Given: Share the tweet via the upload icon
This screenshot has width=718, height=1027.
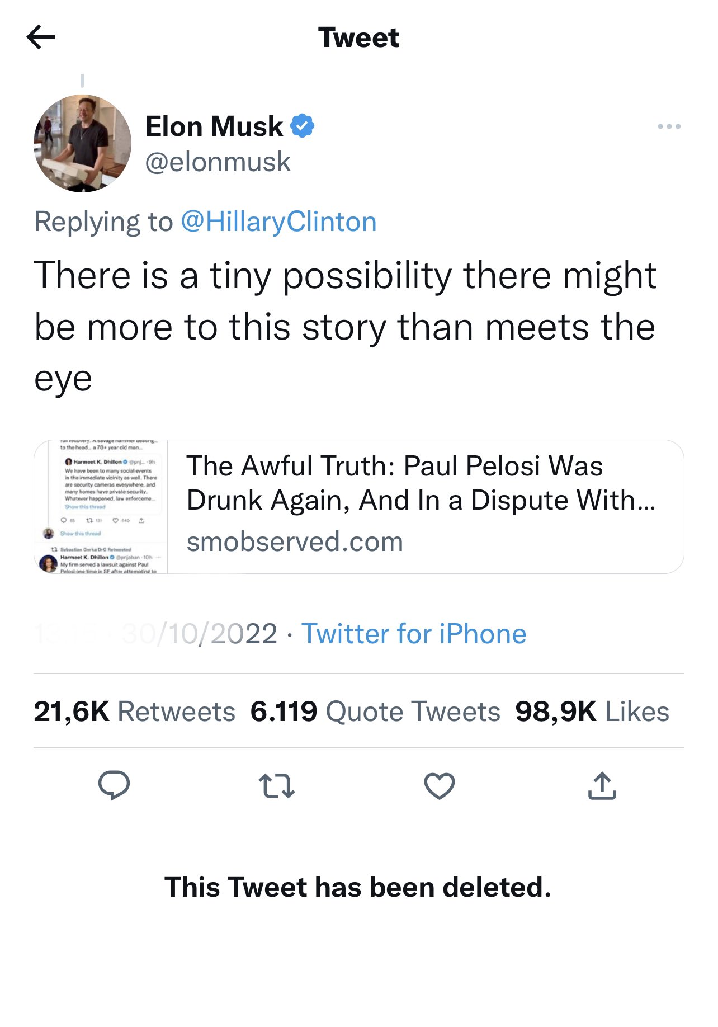Looking at the screenshot, I should [x=602, y=785].
